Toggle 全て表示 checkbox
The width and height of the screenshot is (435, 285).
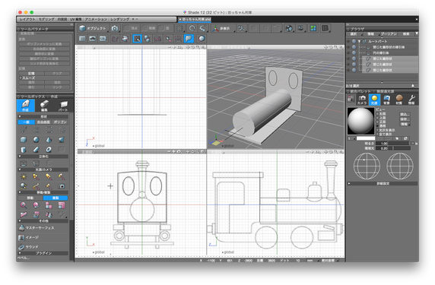(x=377, y=135)
